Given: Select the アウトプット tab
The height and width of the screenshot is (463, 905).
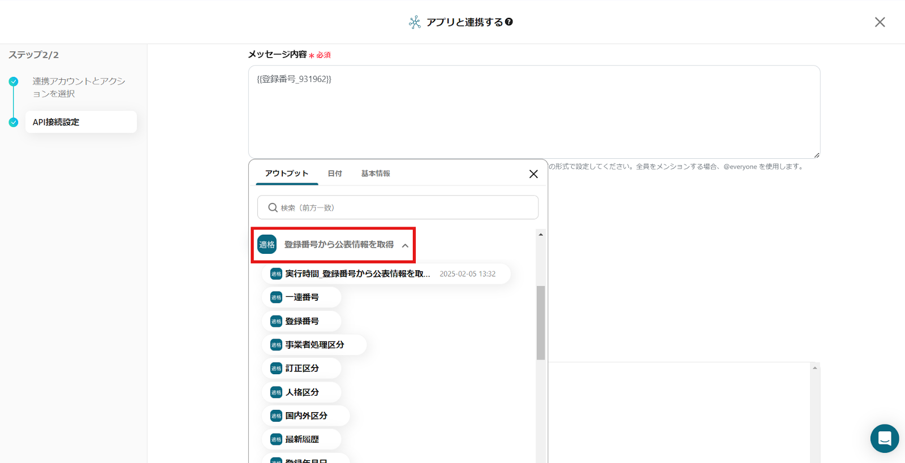Looking at the screenshot, I should [x=287, y=174].
